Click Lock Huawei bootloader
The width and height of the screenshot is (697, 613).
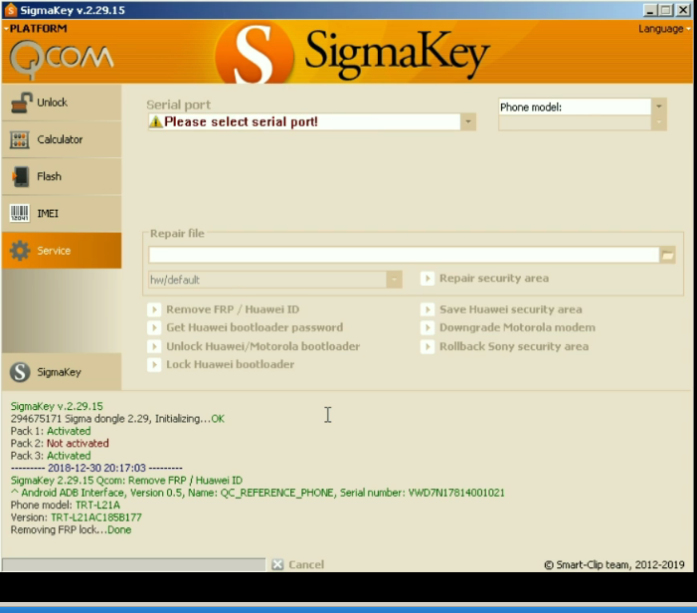[x=221, y=365]
